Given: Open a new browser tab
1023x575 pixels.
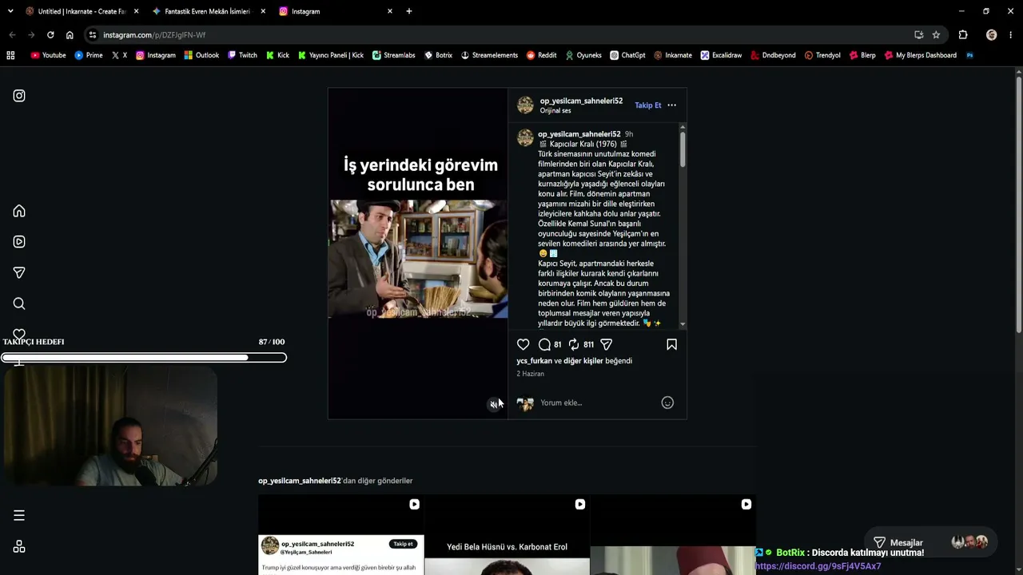Looking at the screenshot, I should point(409,11).
